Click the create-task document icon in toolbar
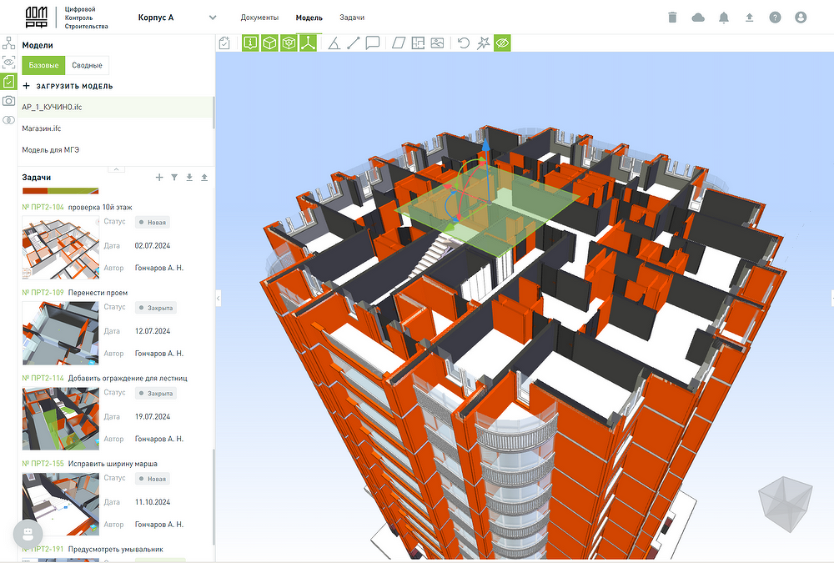 click(x=224, y=43)
